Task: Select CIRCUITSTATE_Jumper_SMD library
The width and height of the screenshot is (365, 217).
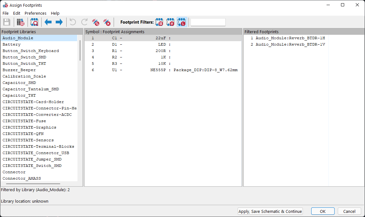Action: pyautogui.click(x=39, y=159)
